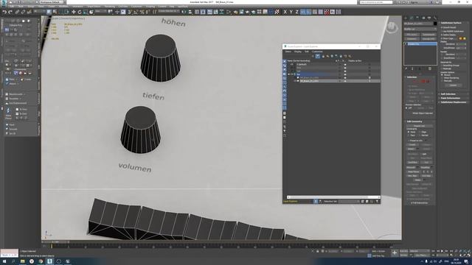The height and width of the screenshot is (265, 472).
Task: Open the named selection sets dropdown
Action: pos(169,12)
